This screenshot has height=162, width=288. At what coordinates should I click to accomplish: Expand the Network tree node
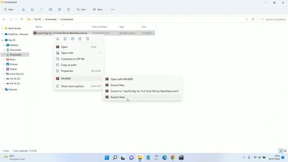coord(2,90)
